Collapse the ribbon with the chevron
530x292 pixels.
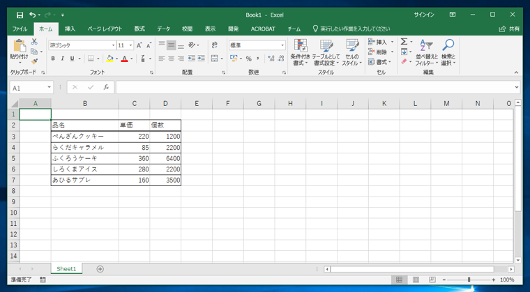[516, 72]
